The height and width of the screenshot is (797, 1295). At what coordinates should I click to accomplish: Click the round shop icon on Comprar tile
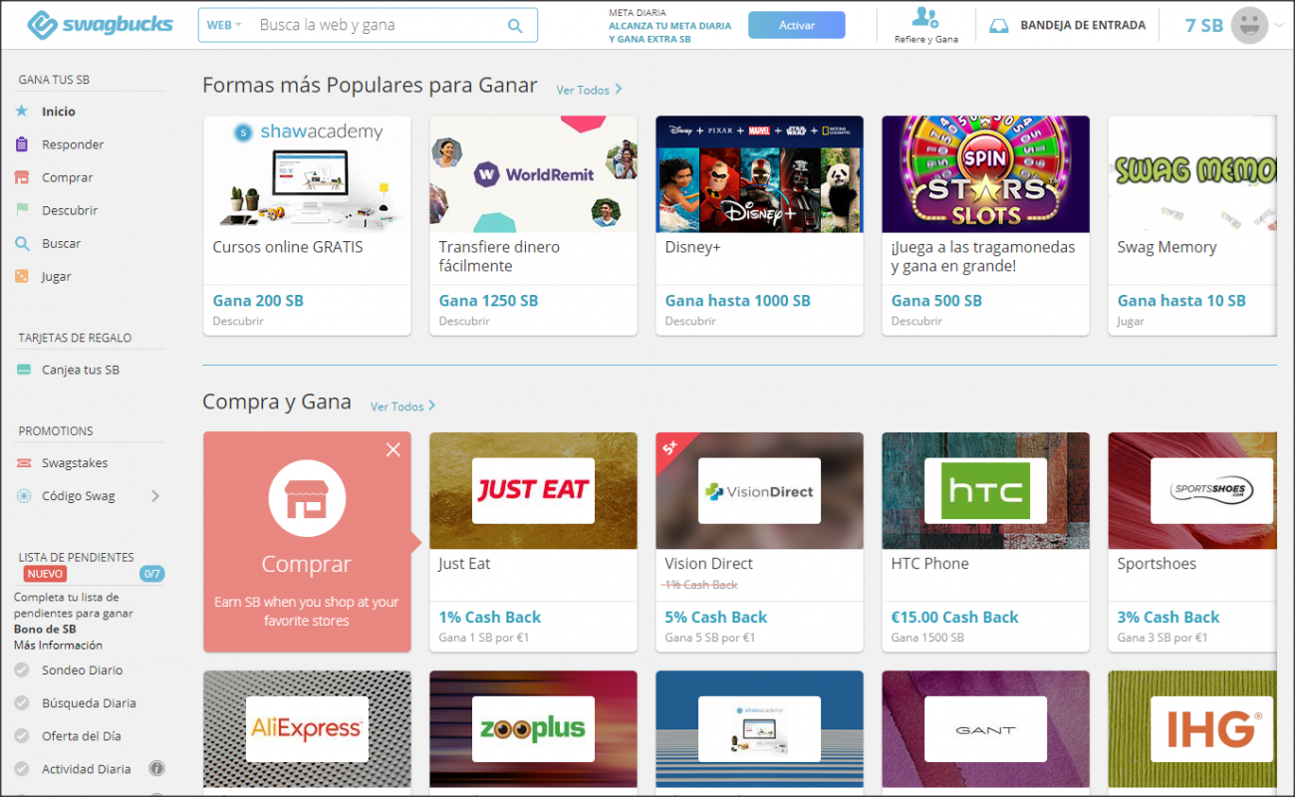307,500
